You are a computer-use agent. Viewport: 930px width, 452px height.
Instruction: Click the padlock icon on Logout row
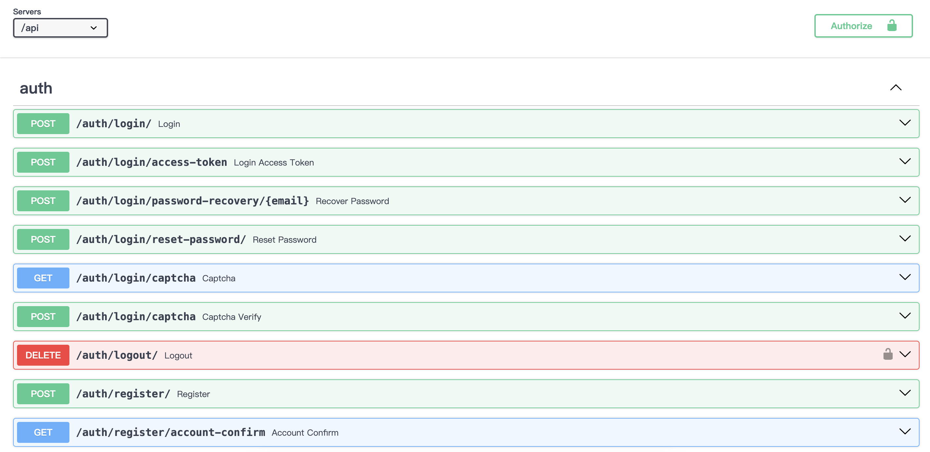[888, 354]
